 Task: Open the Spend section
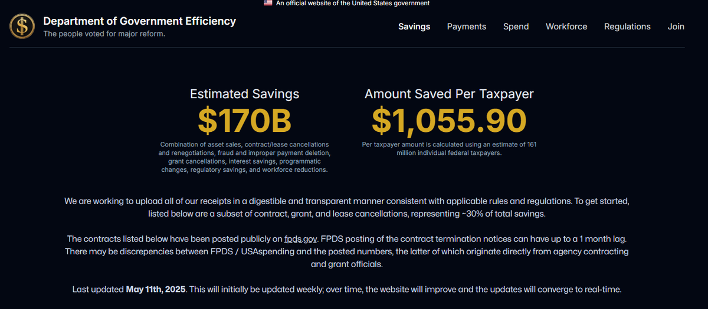point(516,26)
